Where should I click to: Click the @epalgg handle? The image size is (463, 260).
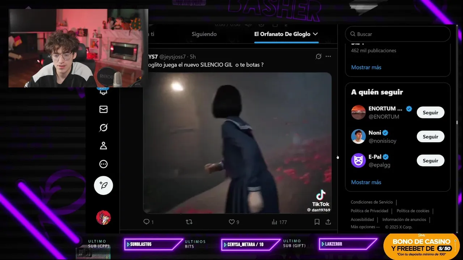point(379,165)
